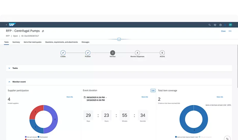Click the 55 Minutes countdown box
This screenshot has height=140, width=238.
pos(125,115)
